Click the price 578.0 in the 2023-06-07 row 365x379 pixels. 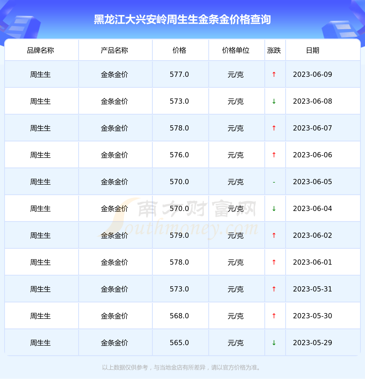tap(179, 128)
